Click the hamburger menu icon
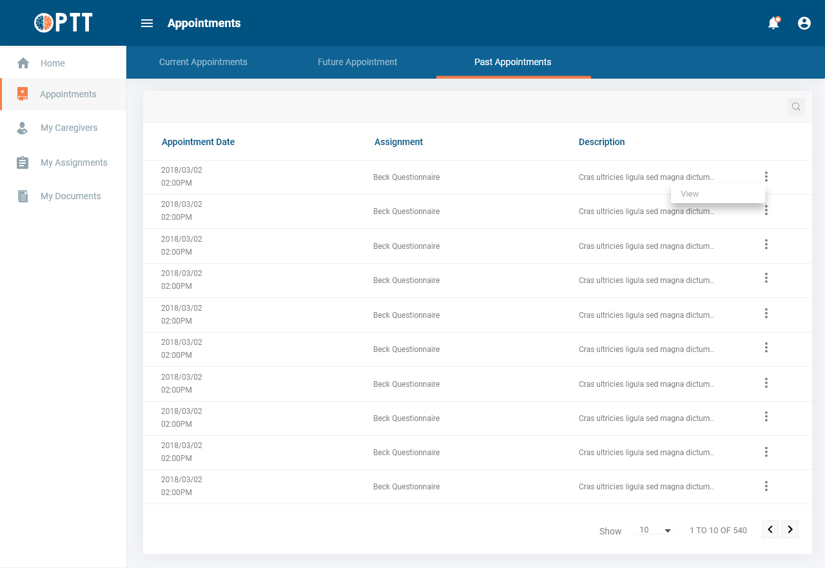Image resolution: width=825 pixels, height=568 pixels. [147, 23]
